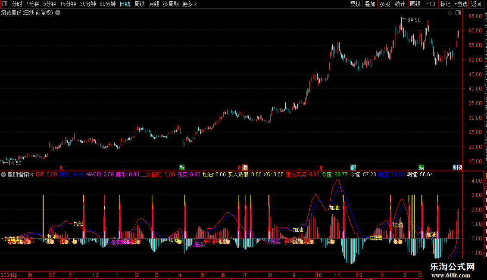Click the 佛手: 0.00 value
This screenshot has width=487, height=280.
[x=127, y=174]
